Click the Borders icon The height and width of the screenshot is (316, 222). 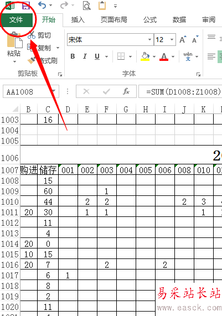tap(121, 56)
